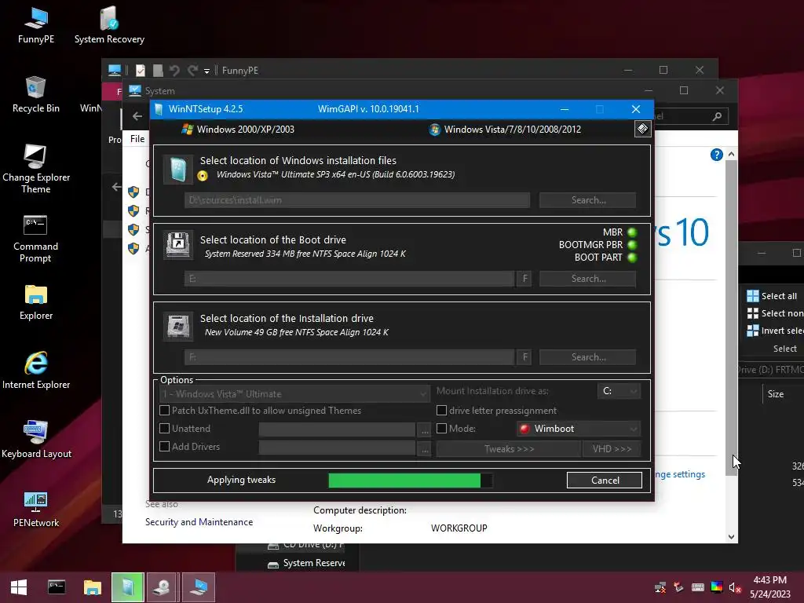
Task: Click Select all in explorer ribbon
Action: point(773,296)
